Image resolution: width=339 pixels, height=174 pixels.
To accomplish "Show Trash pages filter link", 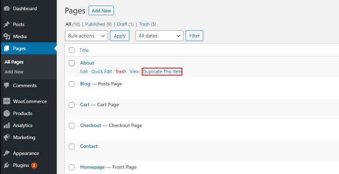I will click(x=144, y=24).
